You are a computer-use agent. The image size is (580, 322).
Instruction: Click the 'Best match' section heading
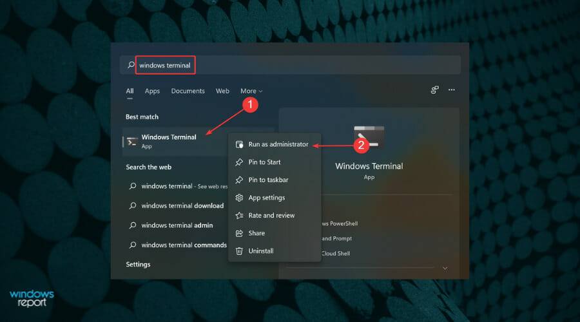(x=142, y=117)
